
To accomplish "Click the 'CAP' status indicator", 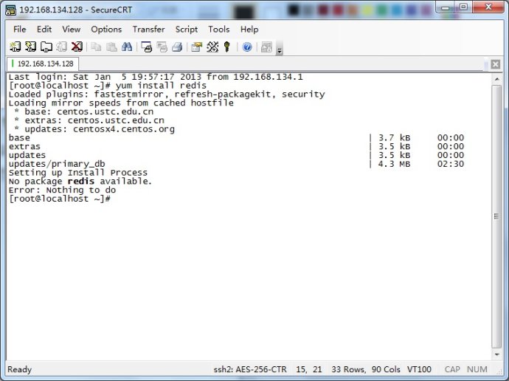I will pyautogui.click(x=452, y=370).
